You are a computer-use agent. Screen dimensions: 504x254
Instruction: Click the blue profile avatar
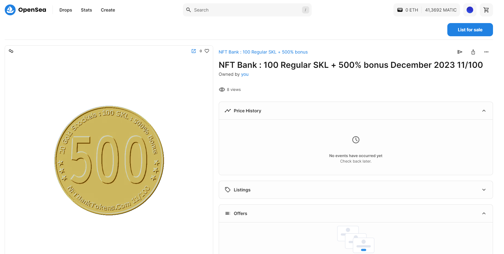[470, 10]
